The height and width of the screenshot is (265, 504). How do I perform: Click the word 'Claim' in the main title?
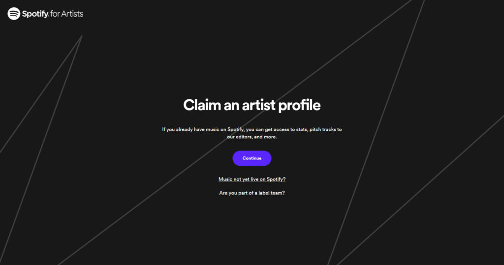pos(202,105)
